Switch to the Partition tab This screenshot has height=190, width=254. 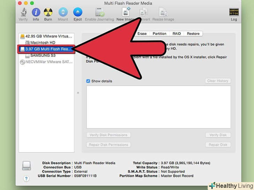[x=159, y=34]
